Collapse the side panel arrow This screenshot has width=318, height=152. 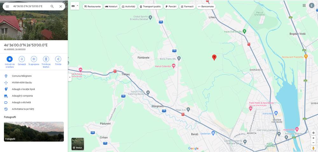[70, 77]
